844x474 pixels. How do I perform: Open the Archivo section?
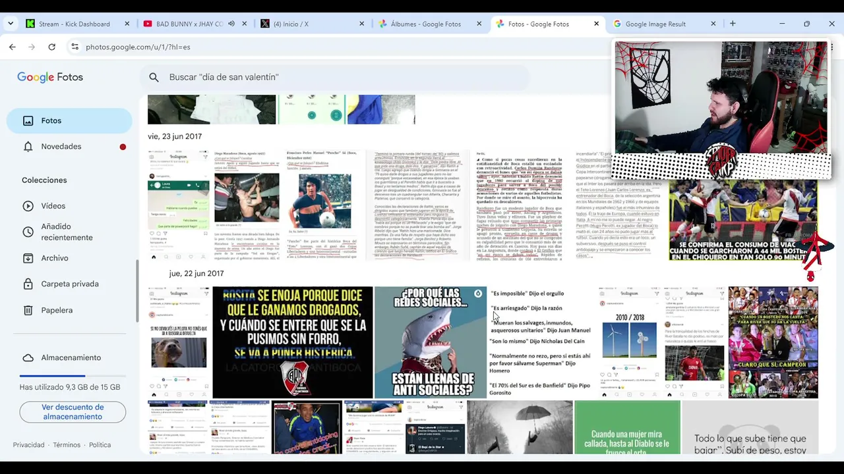(x=69, y=258)
